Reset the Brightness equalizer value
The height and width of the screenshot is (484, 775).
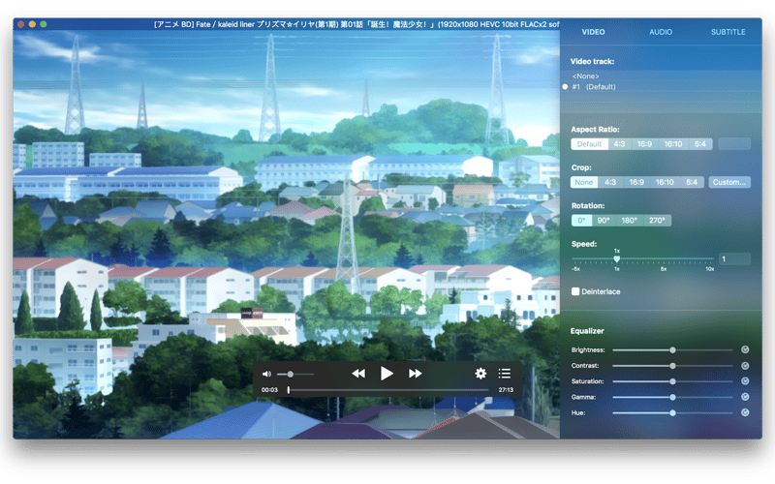point(745,349)
